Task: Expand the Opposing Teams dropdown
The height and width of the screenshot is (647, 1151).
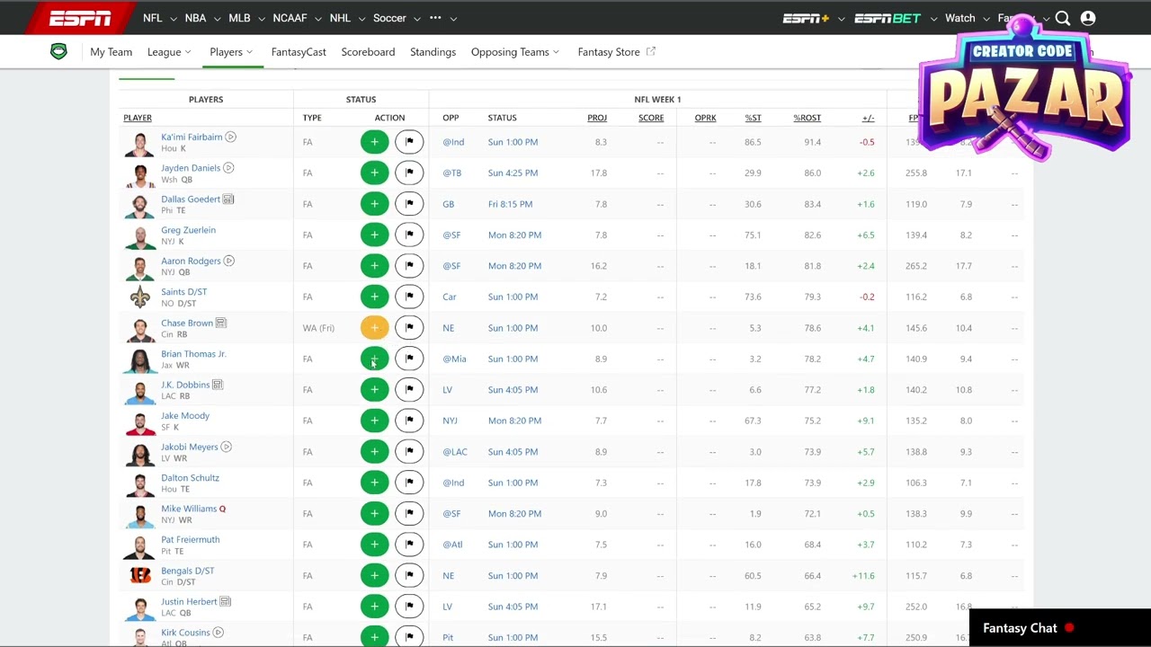Action: 515,52
